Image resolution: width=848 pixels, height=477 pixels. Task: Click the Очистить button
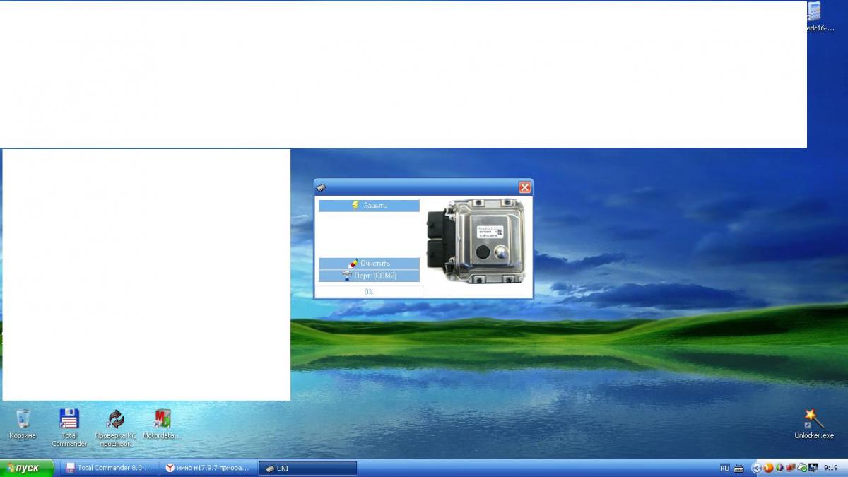point(369,264)
